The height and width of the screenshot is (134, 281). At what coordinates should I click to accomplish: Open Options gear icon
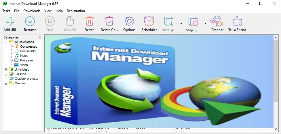coord(129,22)
